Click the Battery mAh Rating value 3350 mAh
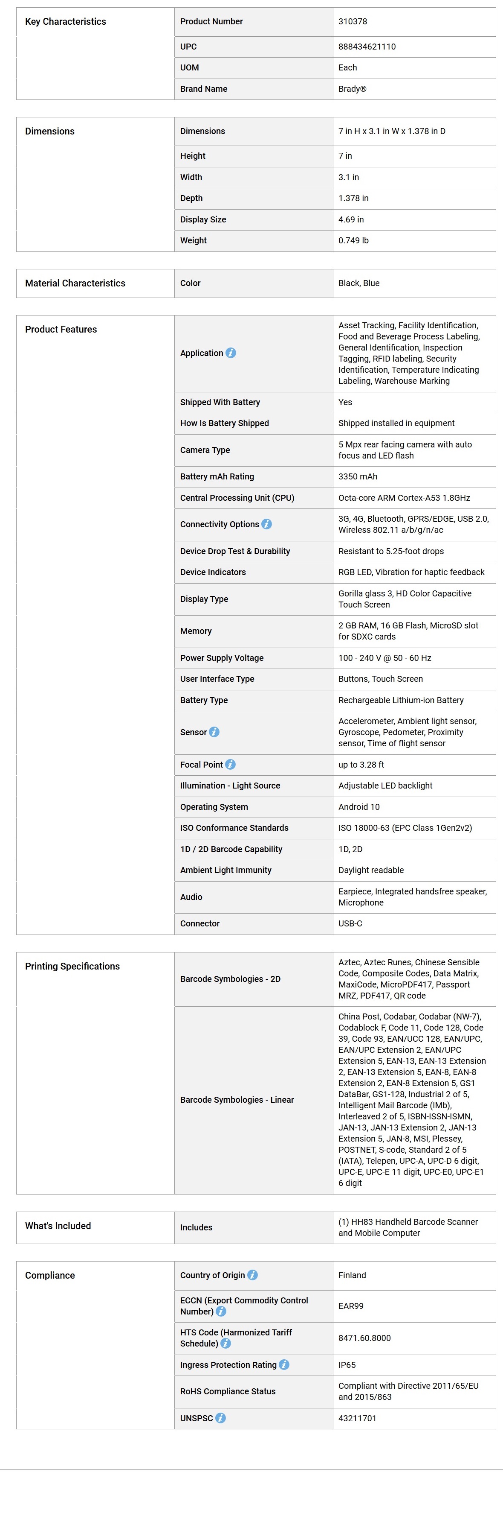Image resolution: width=503 pixels, height=1513 pixels. pos(358,476)
